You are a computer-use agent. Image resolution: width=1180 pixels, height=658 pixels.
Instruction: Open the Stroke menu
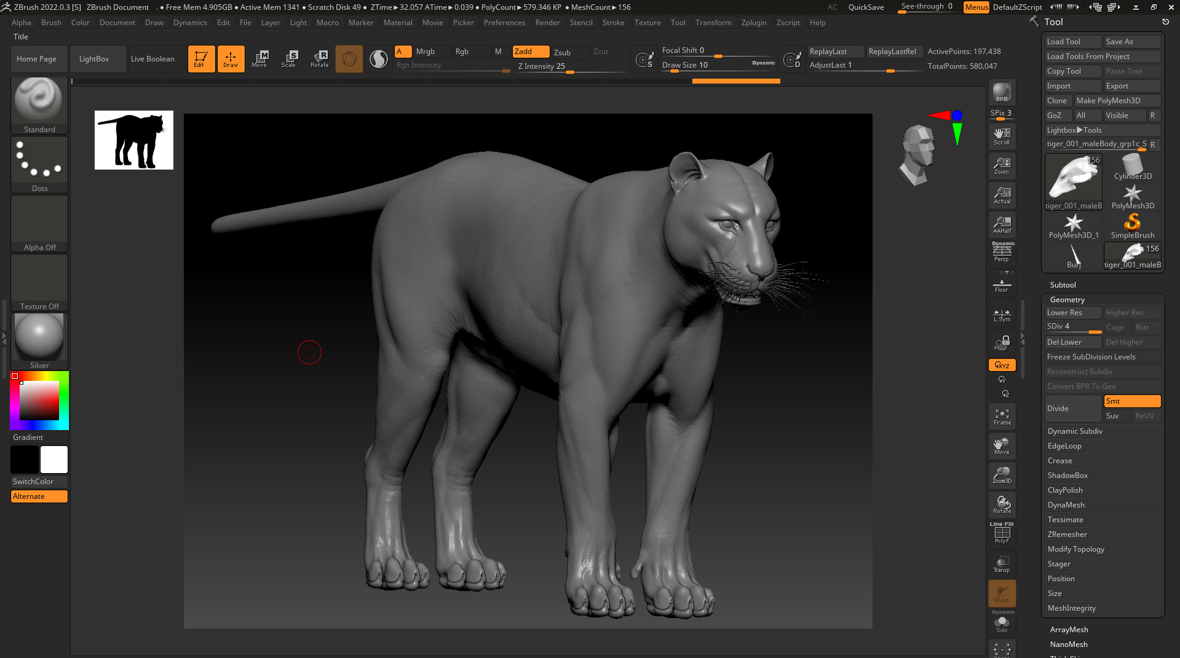pos(613,23)
